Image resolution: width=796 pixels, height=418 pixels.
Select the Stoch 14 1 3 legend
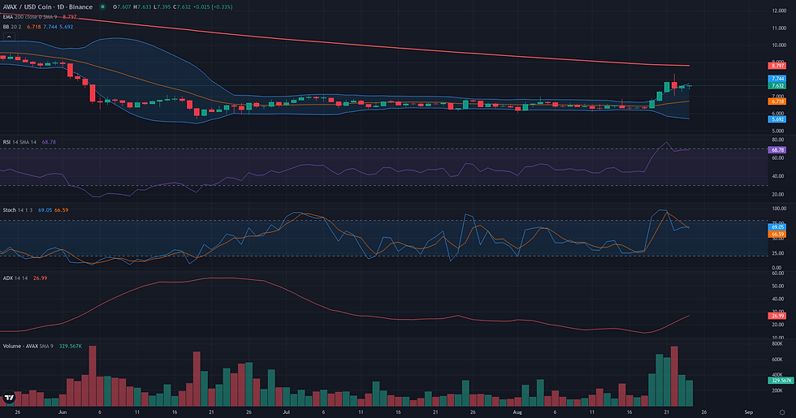click(x=17, y=210)
